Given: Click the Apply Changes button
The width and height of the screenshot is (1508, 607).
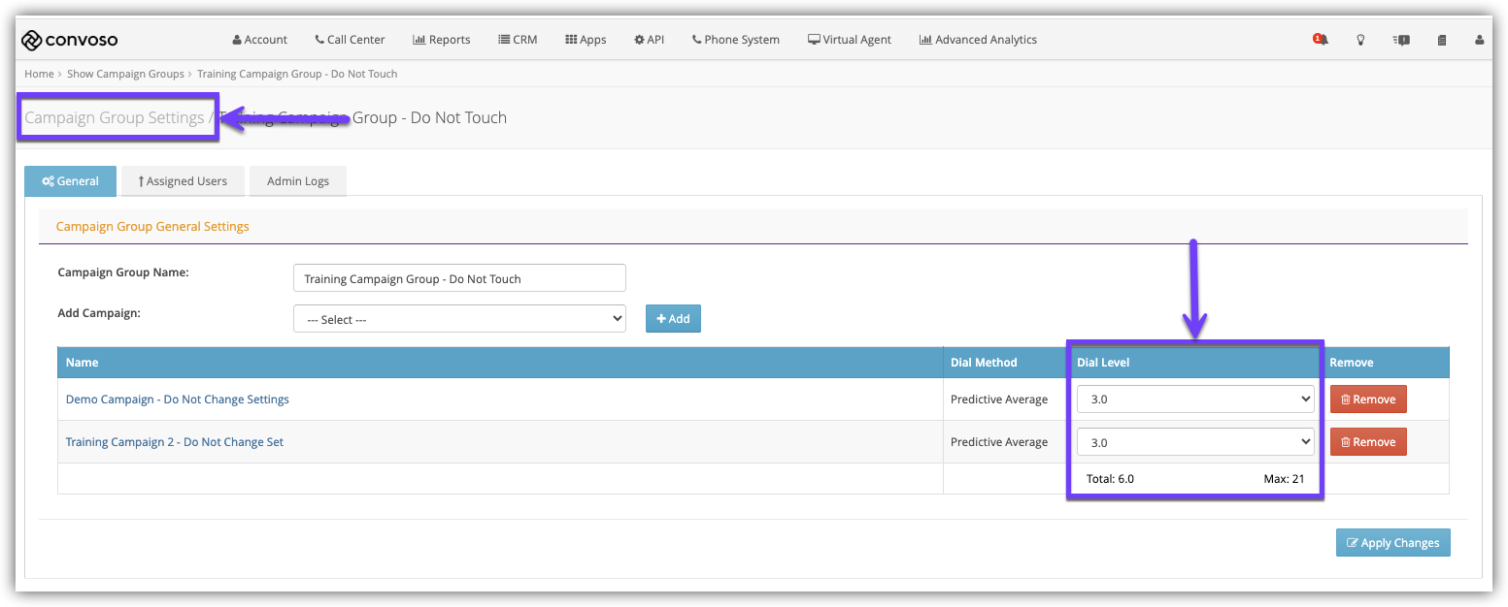Looking at the screenshot, I should click(1392, 543).
